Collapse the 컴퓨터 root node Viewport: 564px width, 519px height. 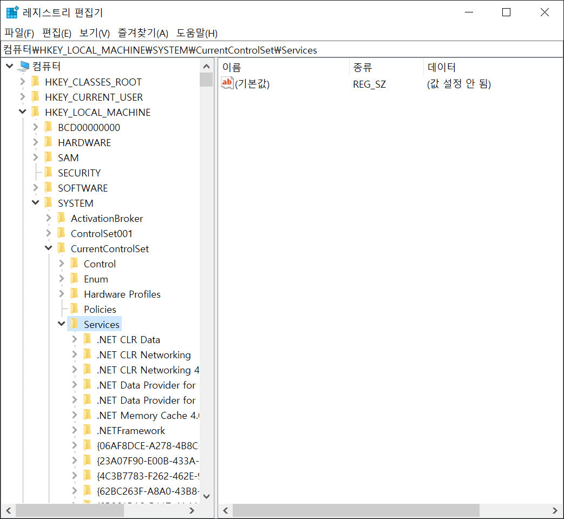tap(10, 66)
